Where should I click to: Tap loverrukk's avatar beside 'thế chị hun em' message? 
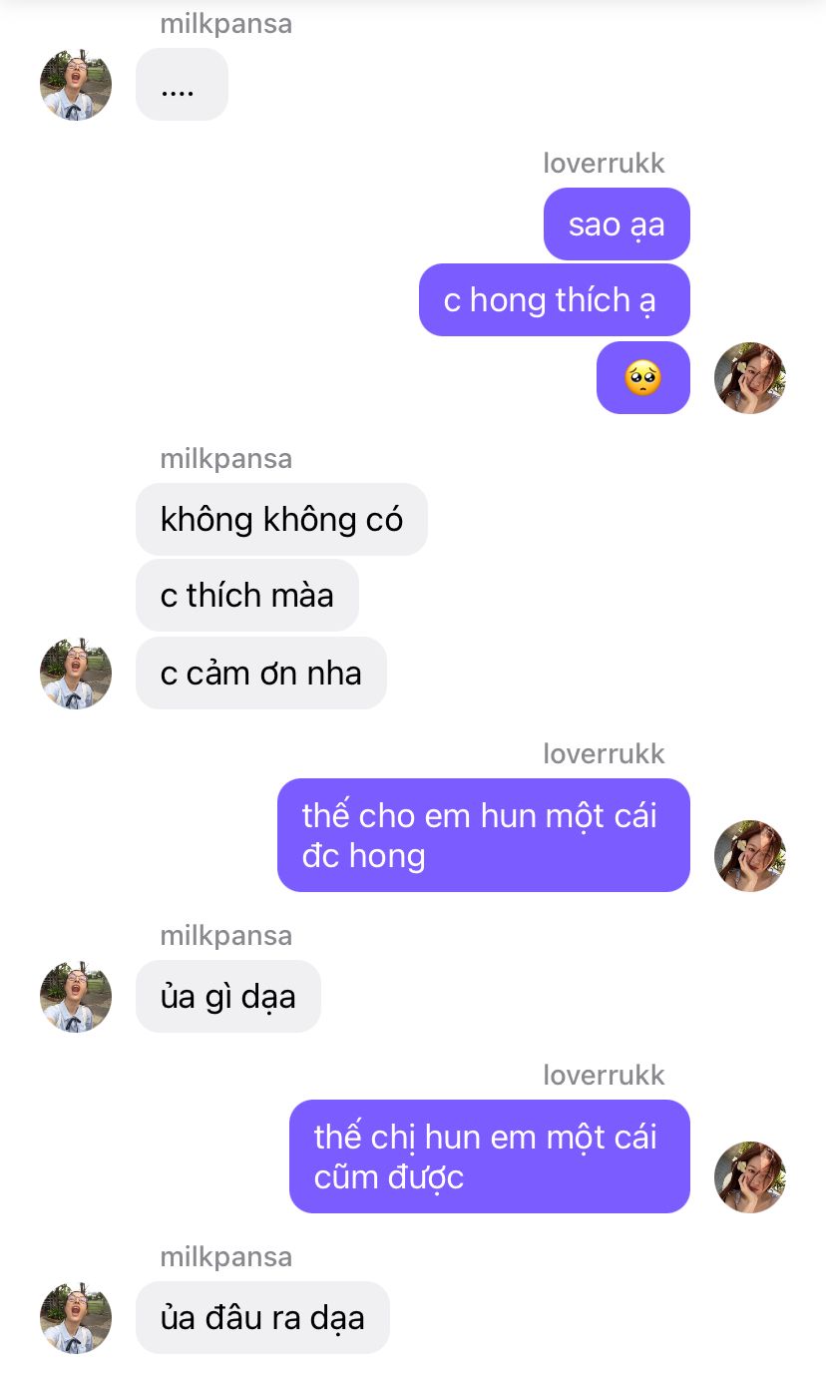(750, 1177)
